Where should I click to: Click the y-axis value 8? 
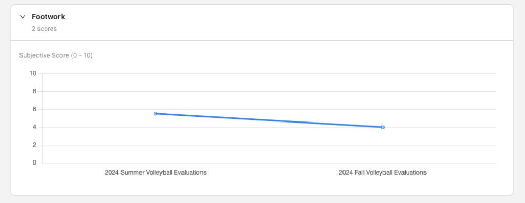click(x=35, y=91)
